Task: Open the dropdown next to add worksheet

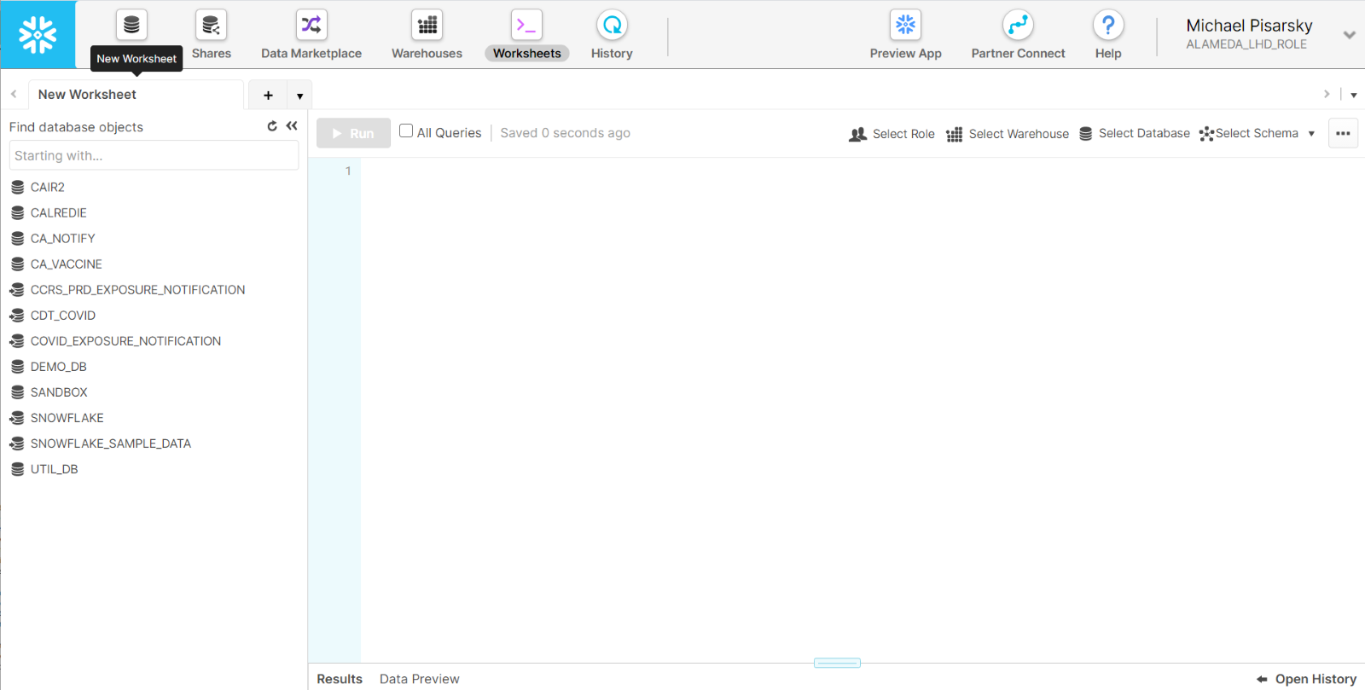Action: click(299, 96)
